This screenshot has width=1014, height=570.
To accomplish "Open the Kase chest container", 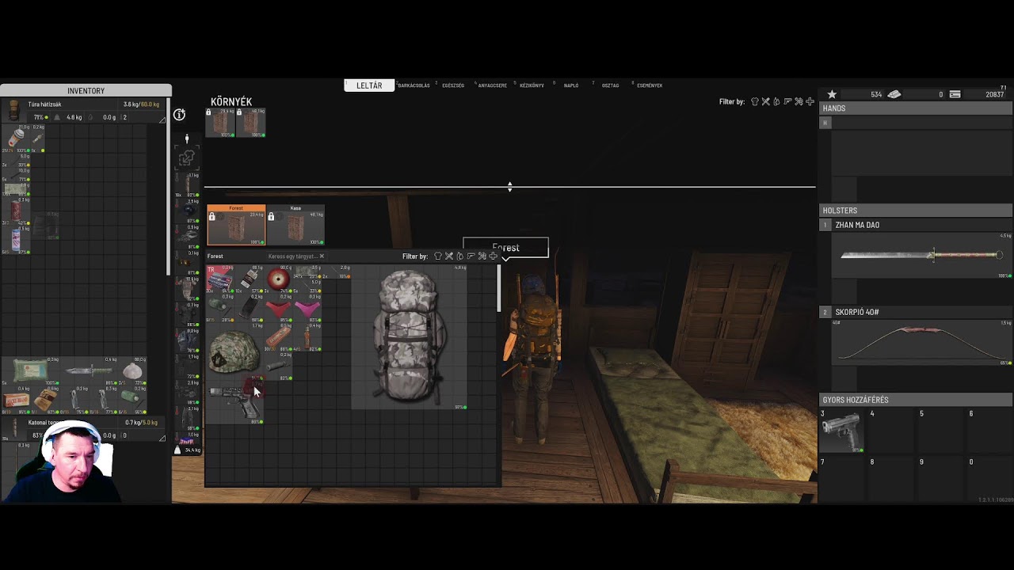I will click(x=295, y=226).
